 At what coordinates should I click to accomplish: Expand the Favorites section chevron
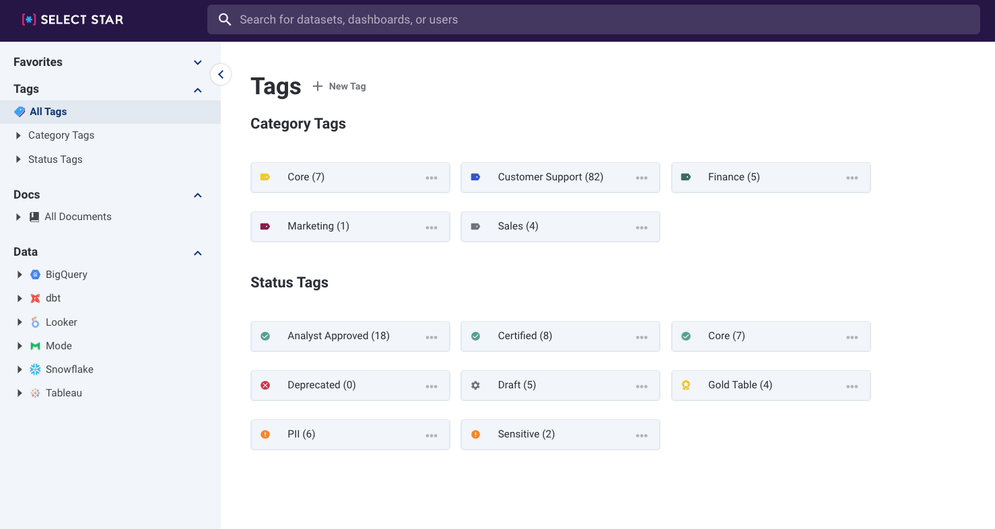coord(198,63)
